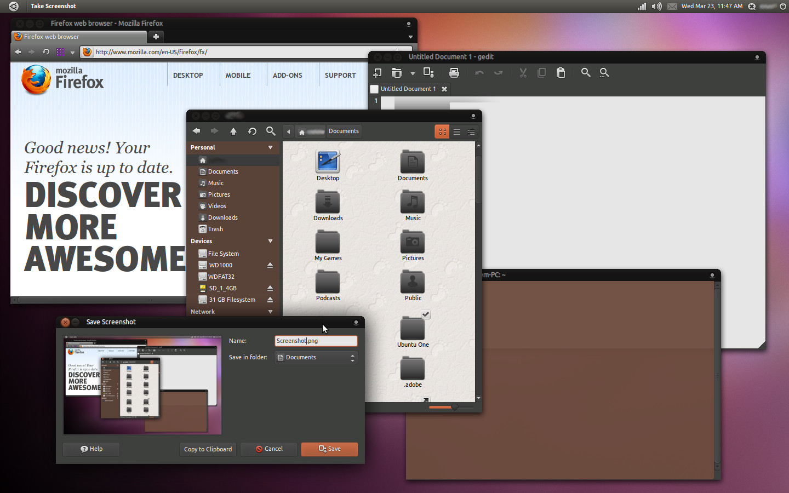Click the Copy to Clipboard button

point(208,449)
